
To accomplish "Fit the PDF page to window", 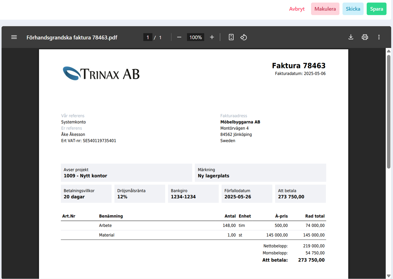I will point(231,37).
